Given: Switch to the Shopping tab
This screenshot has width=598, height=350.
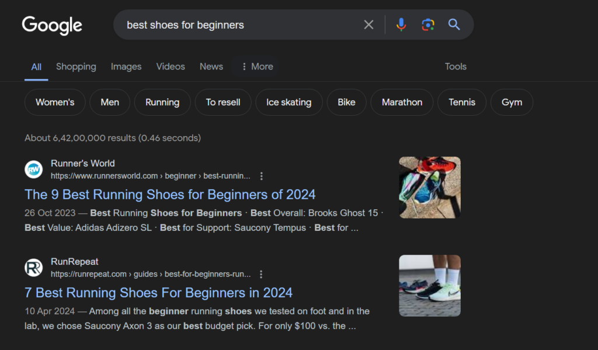Looking at the screenshot, I should click(76, 67).
